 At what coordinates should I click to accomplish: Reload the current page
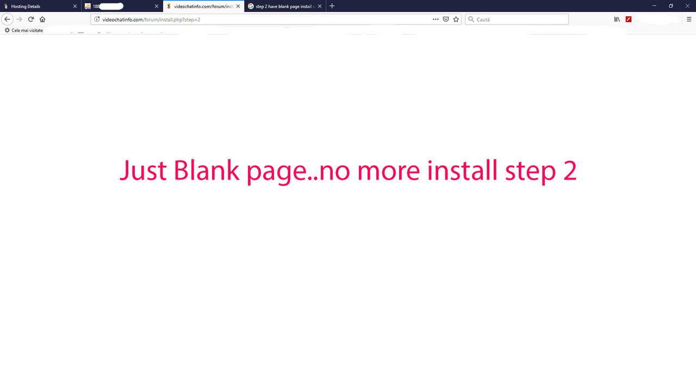(x=31, y=19)
